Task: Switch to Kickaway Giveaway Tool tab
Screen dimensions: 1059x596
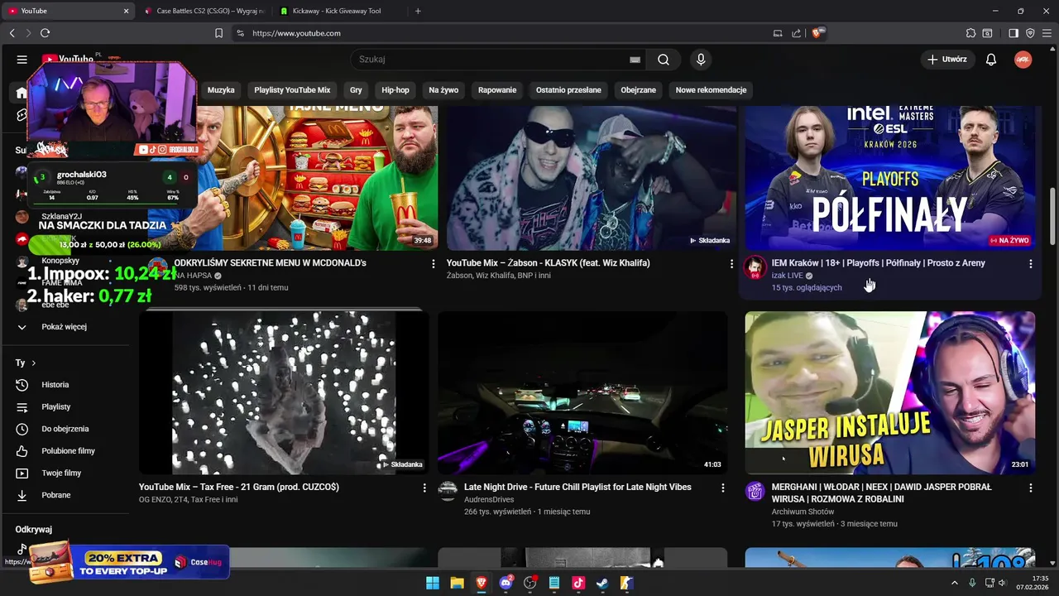Action: pos(339,11)
